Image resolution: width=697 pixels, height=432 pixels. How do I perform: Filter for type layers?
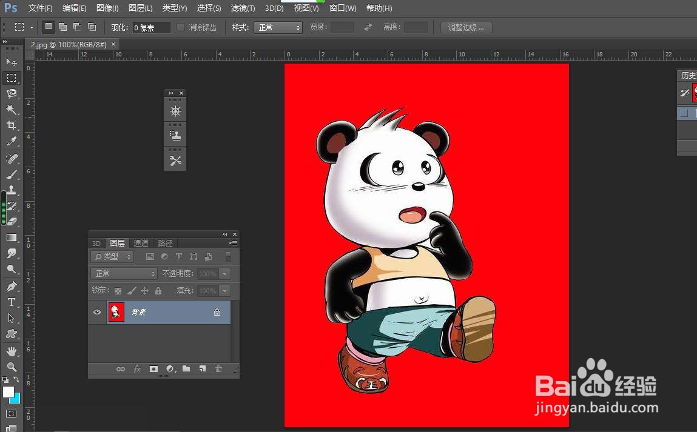(179, 257)
